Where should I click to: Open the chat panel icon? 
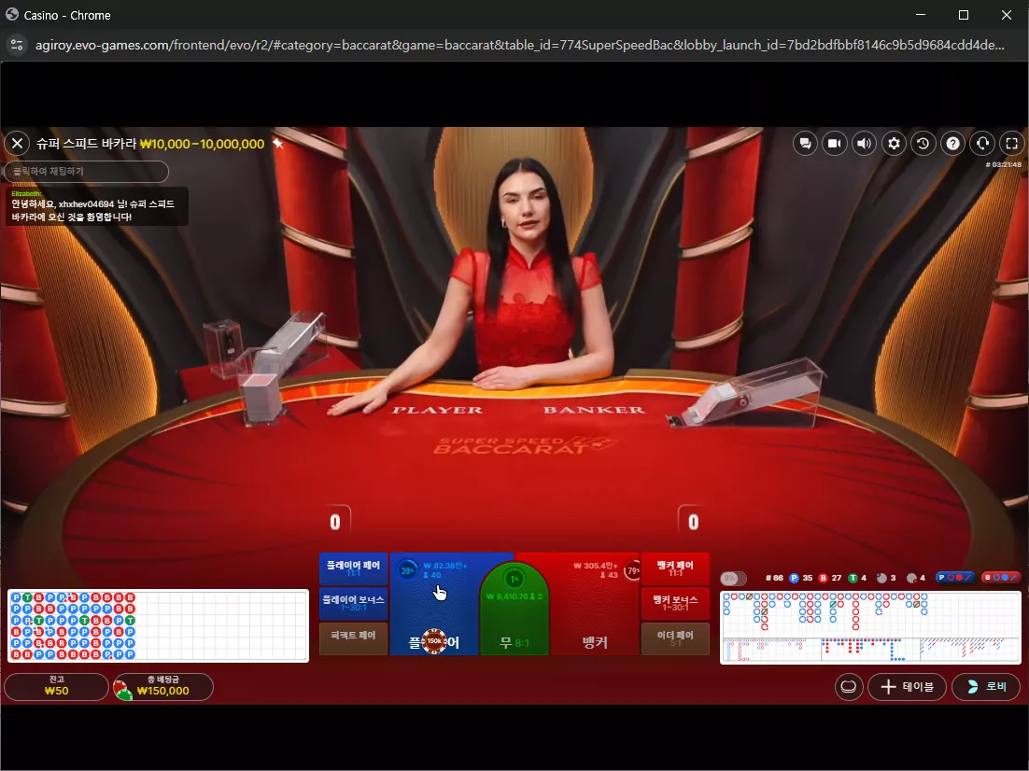805,143
